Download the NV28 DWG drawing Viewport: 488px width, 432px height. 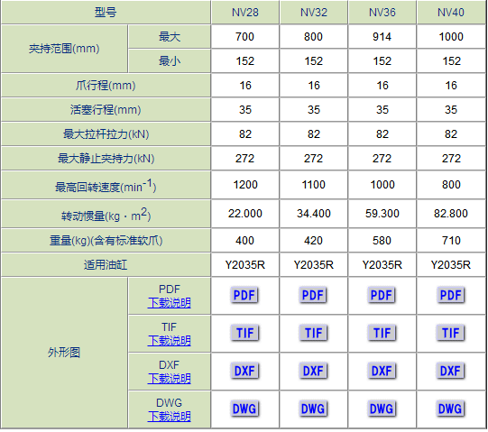(244, 409)
